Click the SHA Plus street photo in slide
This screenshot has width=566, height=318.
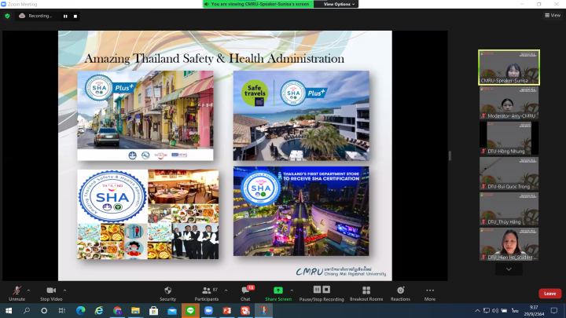click(145, 115)
